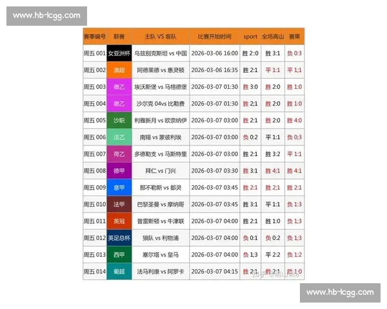
Task: Select the 周五 002 match number cell
Action: coord(95,70)
